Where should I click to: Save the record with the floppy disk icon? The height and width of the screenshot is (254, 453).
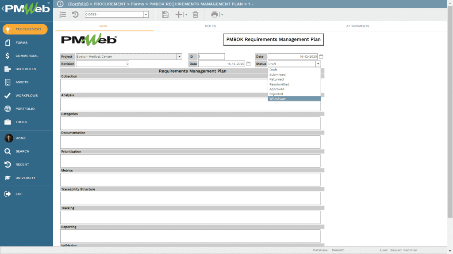coord(165,15)
